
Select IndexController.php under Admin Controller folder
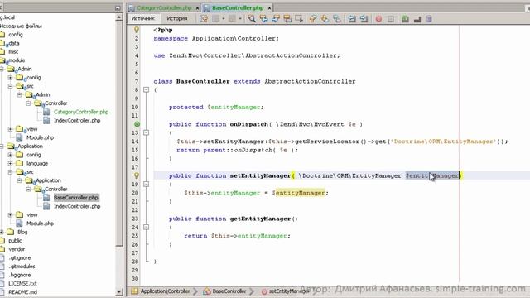(77, 120)
